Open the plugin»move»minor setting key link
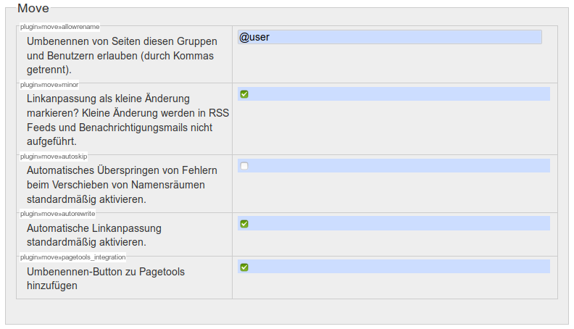574x329 pixels. (49, 85)
